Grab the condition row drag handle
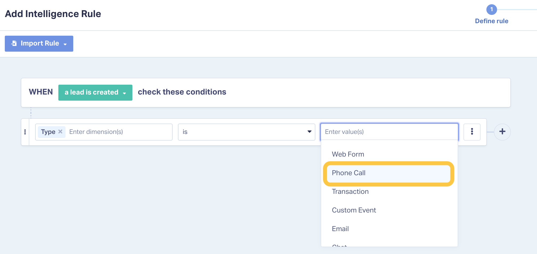Viewport: 537px width, 254px height. pos(25,132)
